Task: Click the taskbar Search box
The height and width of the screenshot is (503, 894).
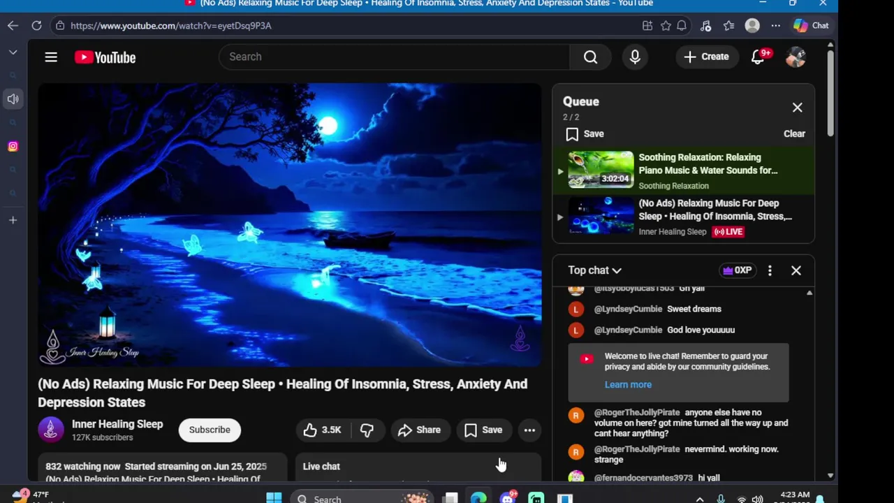Action: tap(361, 498)
